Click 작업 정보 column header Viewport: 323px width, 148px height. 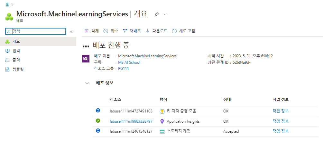click(x=281, y=99)
